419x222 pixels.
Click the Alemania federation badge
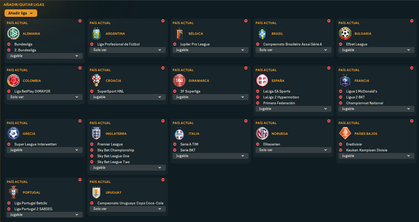[x=13, y=34]
